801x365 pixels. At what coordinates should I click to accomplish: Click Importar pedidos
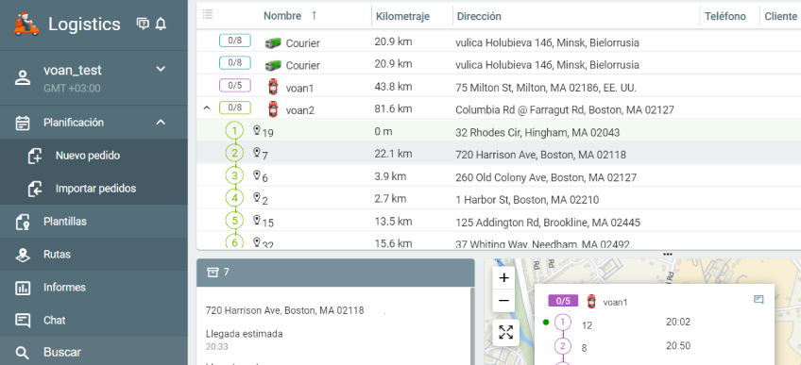click(94, 189)
